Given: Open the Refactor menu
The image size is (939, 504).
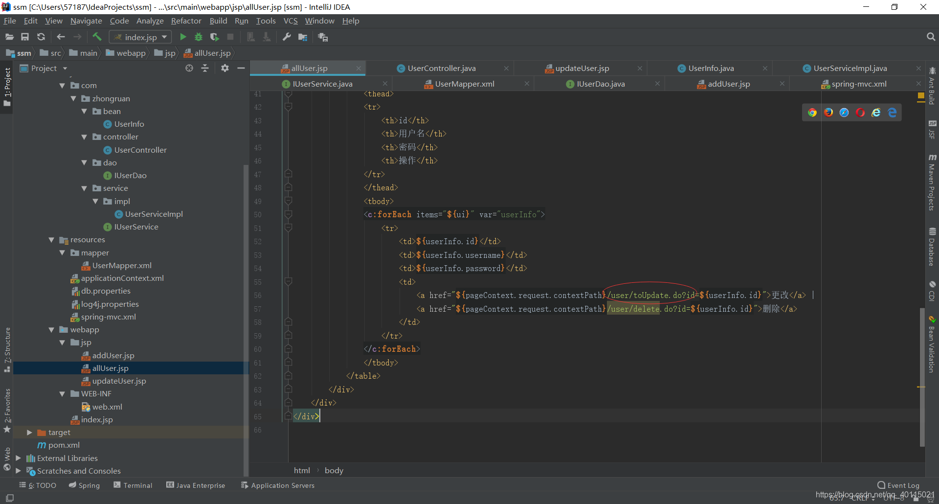Looking at the screenshot, I should (x=186, y=21).
